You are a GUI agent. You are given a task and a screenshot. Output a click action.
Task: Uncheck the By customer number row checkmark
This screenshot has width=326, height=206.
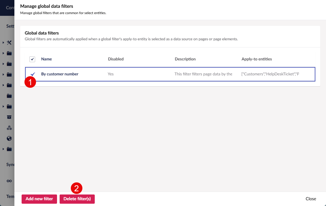coord(33,74)
